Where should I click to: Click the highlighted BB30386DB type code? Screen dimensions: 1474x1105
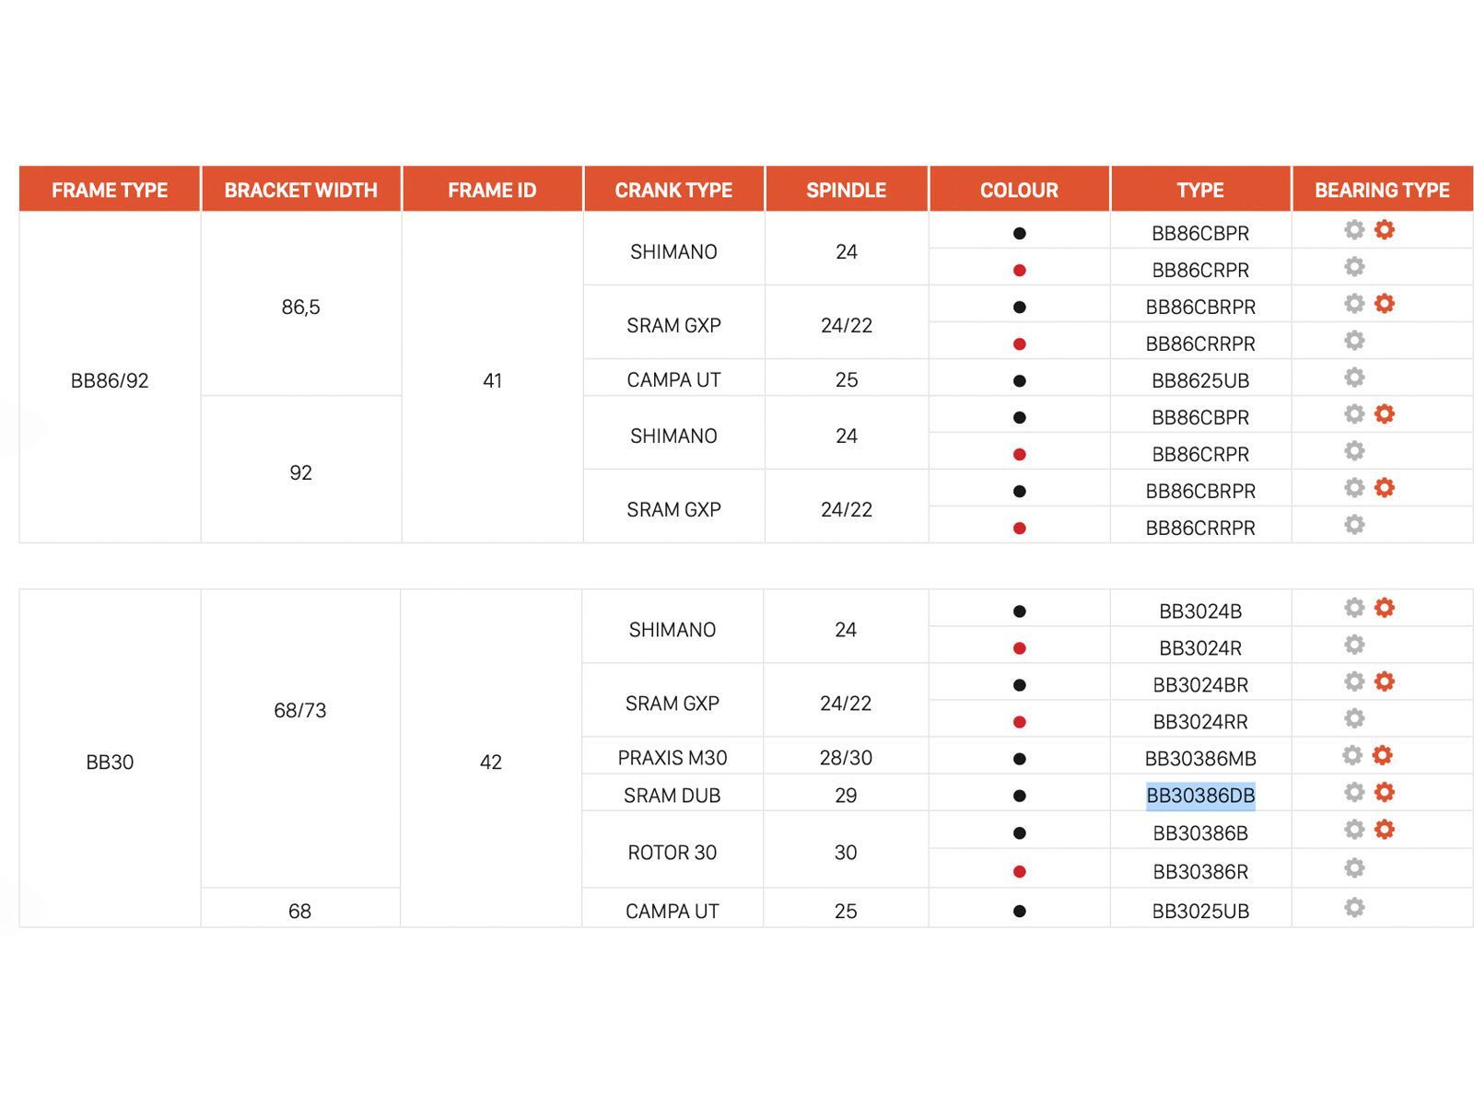(x=1199, y=796)
